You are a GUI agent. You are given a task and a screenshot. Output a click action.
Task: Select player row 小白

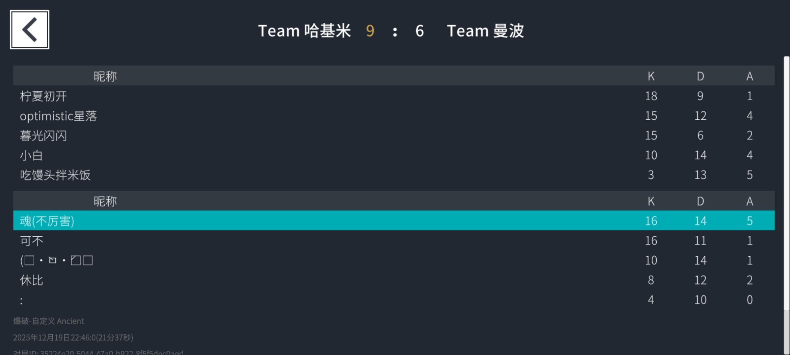point(32,155)
